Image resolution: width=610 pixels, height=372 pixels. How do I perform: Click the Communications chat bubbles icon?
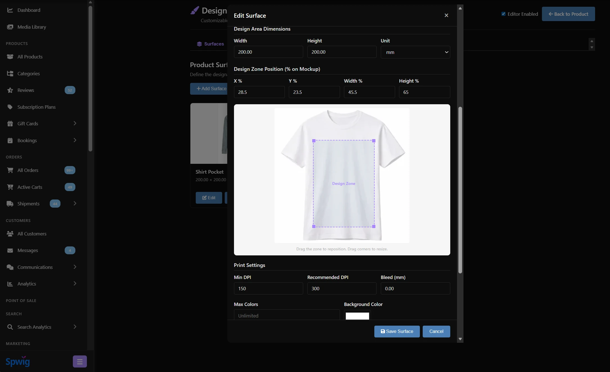(x=10, y=267)
